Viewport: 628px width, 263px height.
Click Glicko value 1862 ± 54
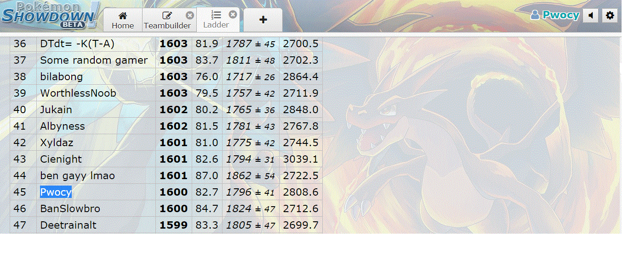tap(251, 176)
